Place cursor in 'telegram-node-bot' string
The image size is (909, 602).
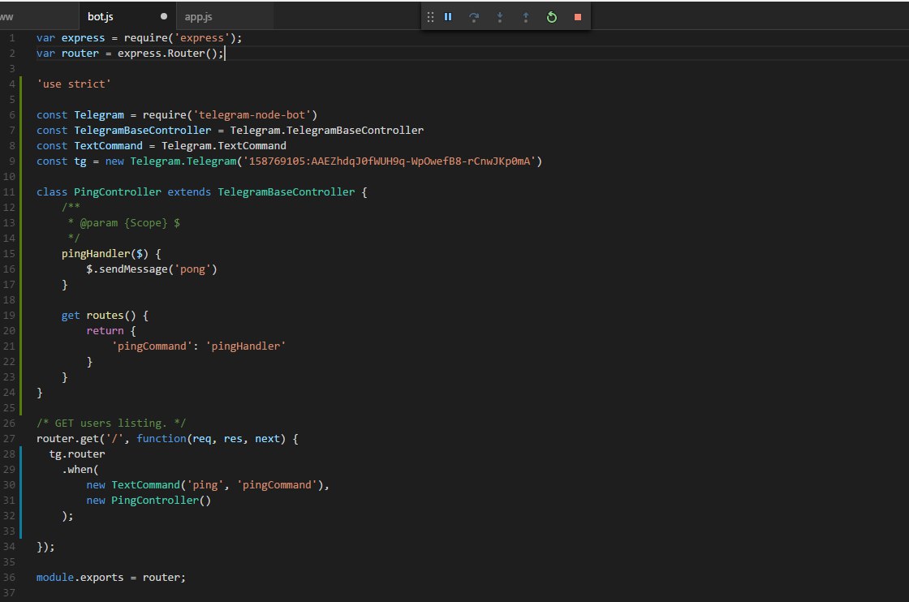252,114
